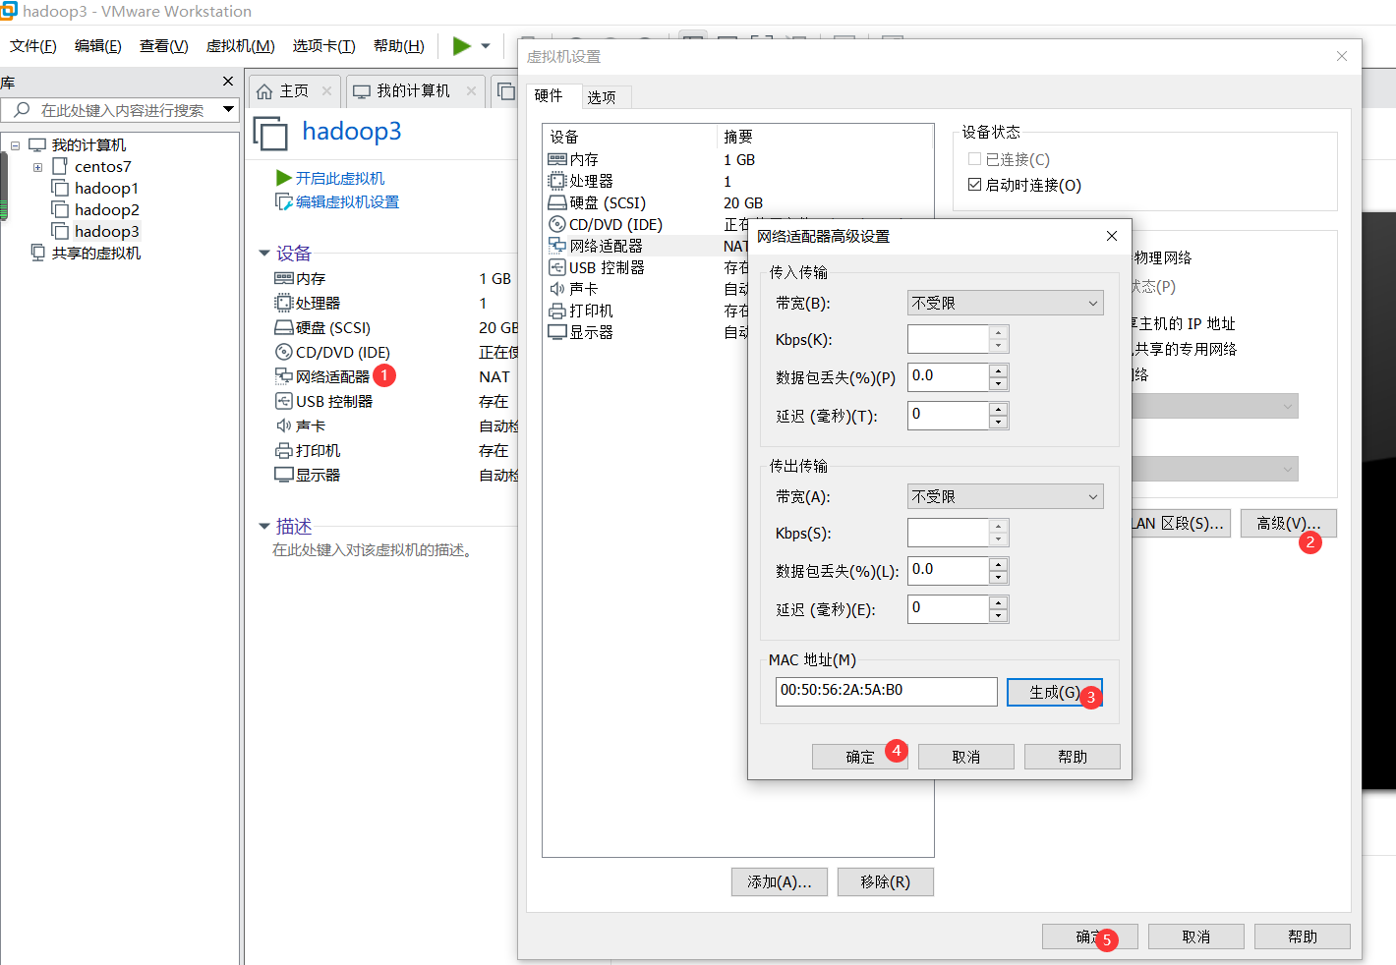Open the incoming 带宽(B) dropdown
Viewport: 1396px width, 965px height.
(x=1005, y=303)
